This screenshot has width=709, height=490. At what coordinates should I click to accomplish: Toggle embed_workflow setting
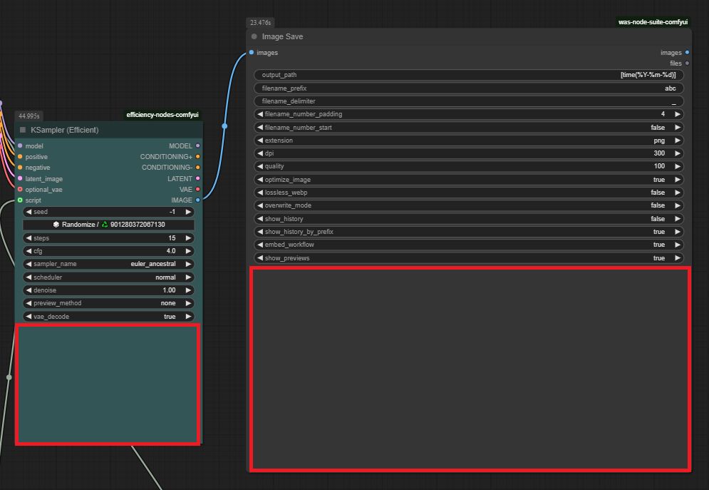(x=469, y=245)
